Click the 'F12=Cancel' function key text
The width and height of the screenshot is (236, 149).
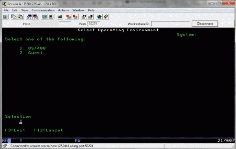coord(48,130)
